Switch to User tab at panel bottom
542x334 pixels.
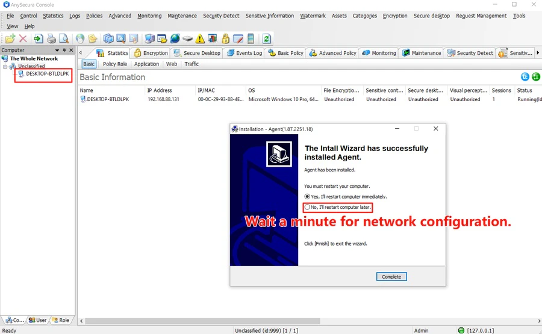pyautogui.click(x=38, y=320)
